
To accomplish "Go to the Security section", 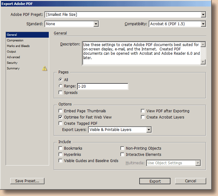I will [12, 63].
